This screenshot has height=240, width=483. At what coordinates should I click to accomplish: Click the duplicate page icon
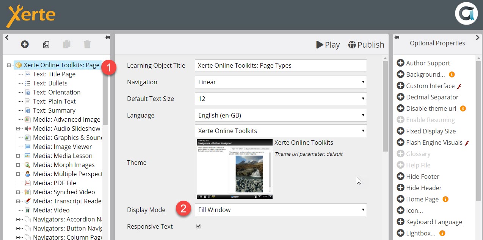click(67, 44)
